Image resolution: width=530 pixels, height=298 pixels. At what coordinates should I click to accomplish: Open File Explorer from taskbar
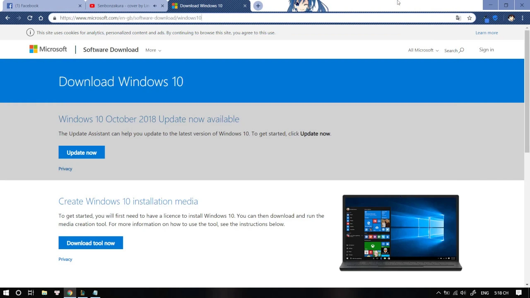(44, 293)
